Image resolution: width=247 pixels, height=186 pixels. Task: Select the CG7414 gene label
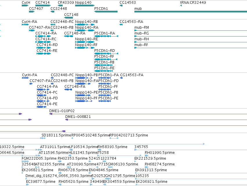tap(43, 3)
